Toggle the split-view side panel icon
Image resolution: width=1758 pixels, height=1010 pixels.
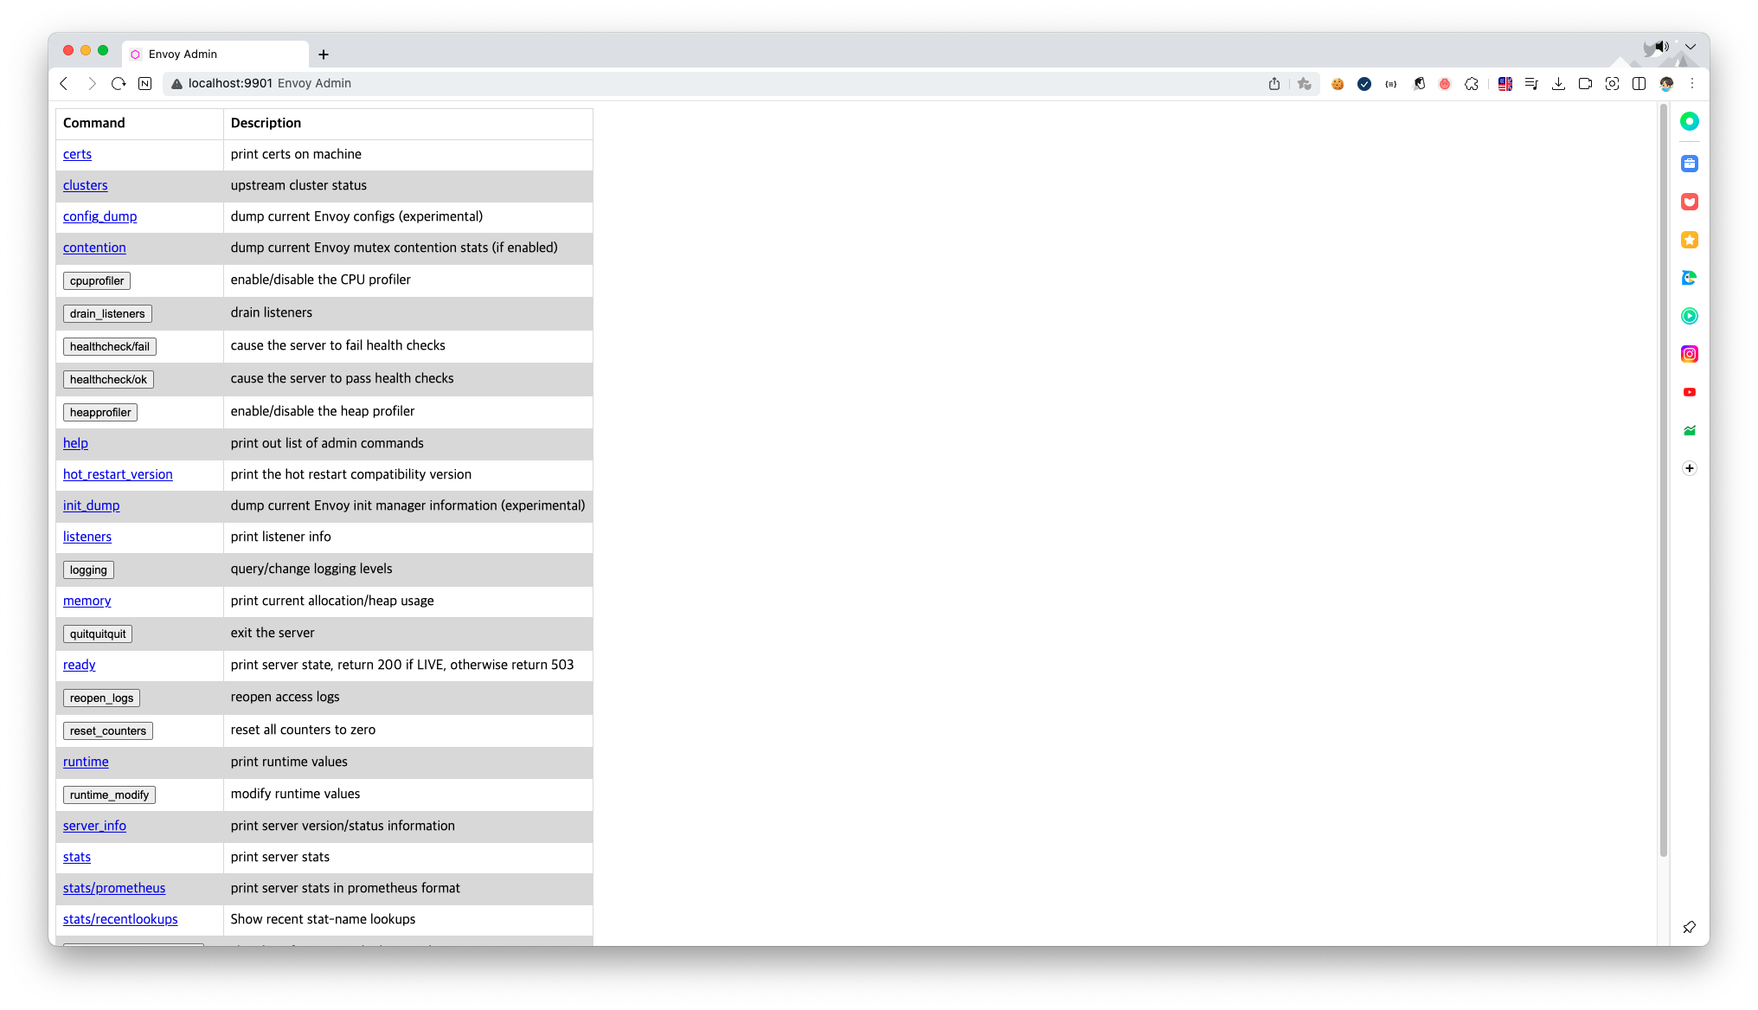[1639, 84]
